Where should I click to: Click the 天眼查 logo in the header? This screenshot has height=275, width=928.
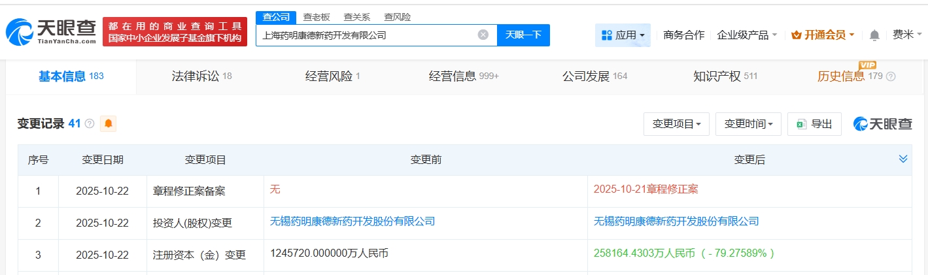51,31
